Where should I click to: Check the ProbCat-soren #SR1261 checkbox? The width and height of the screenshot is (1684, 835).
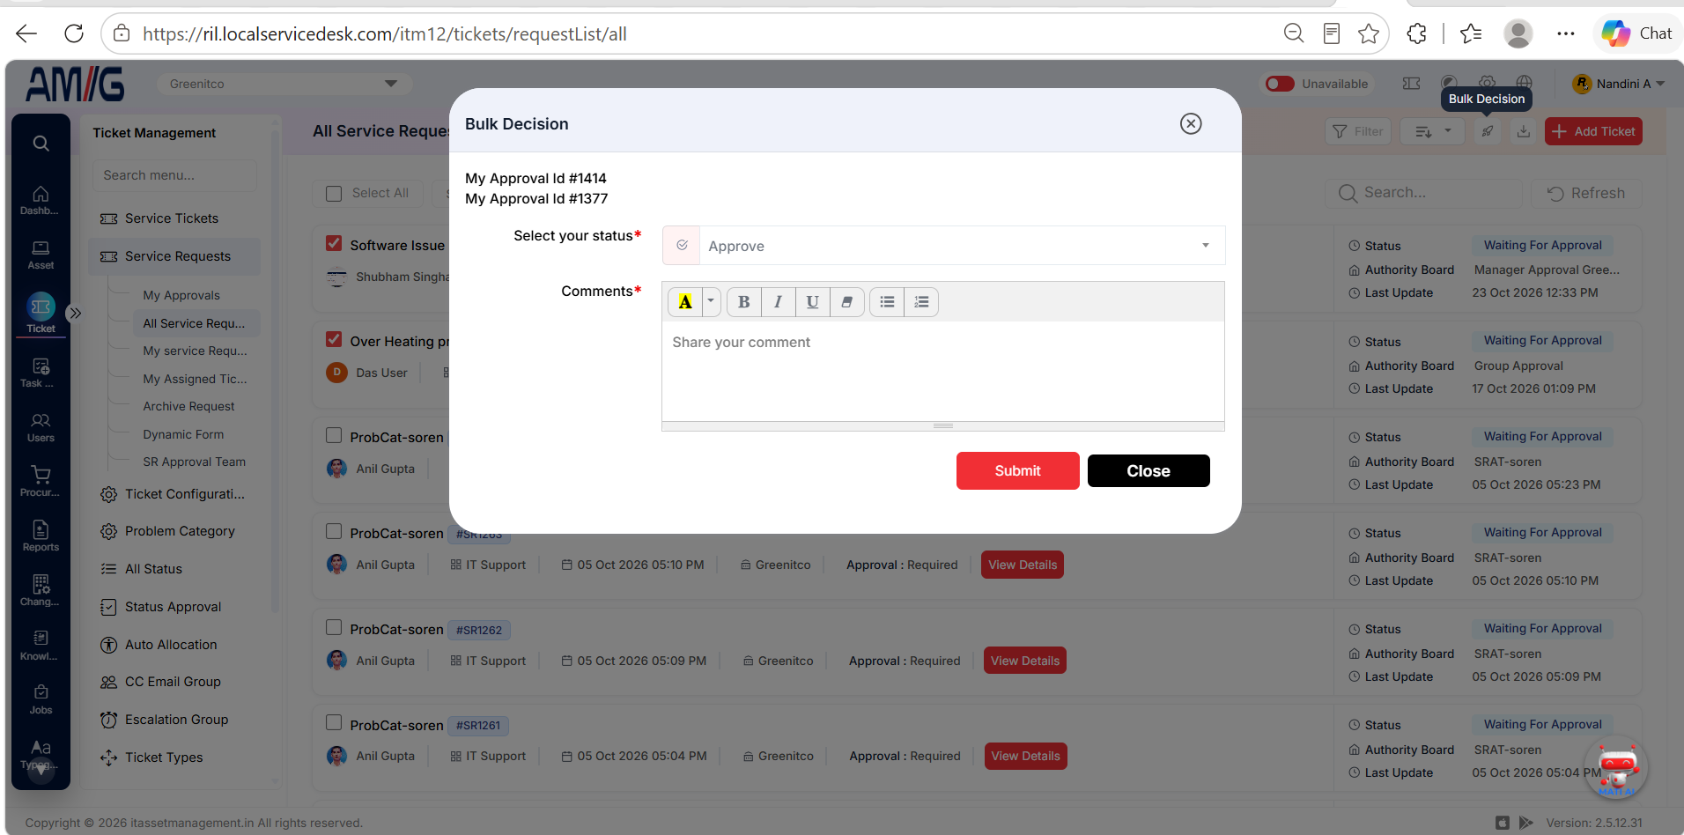point(334,722)
